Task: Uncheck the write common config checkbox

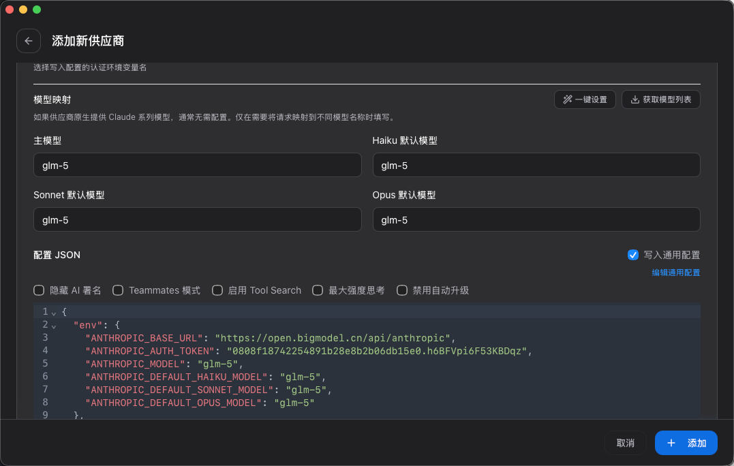Action: [x=633, y=255]
